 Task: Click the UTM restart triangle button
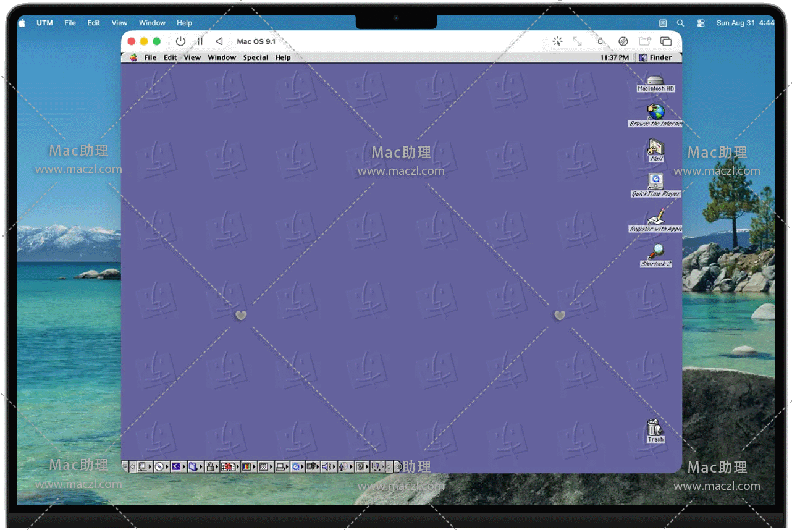pos(219,41)
